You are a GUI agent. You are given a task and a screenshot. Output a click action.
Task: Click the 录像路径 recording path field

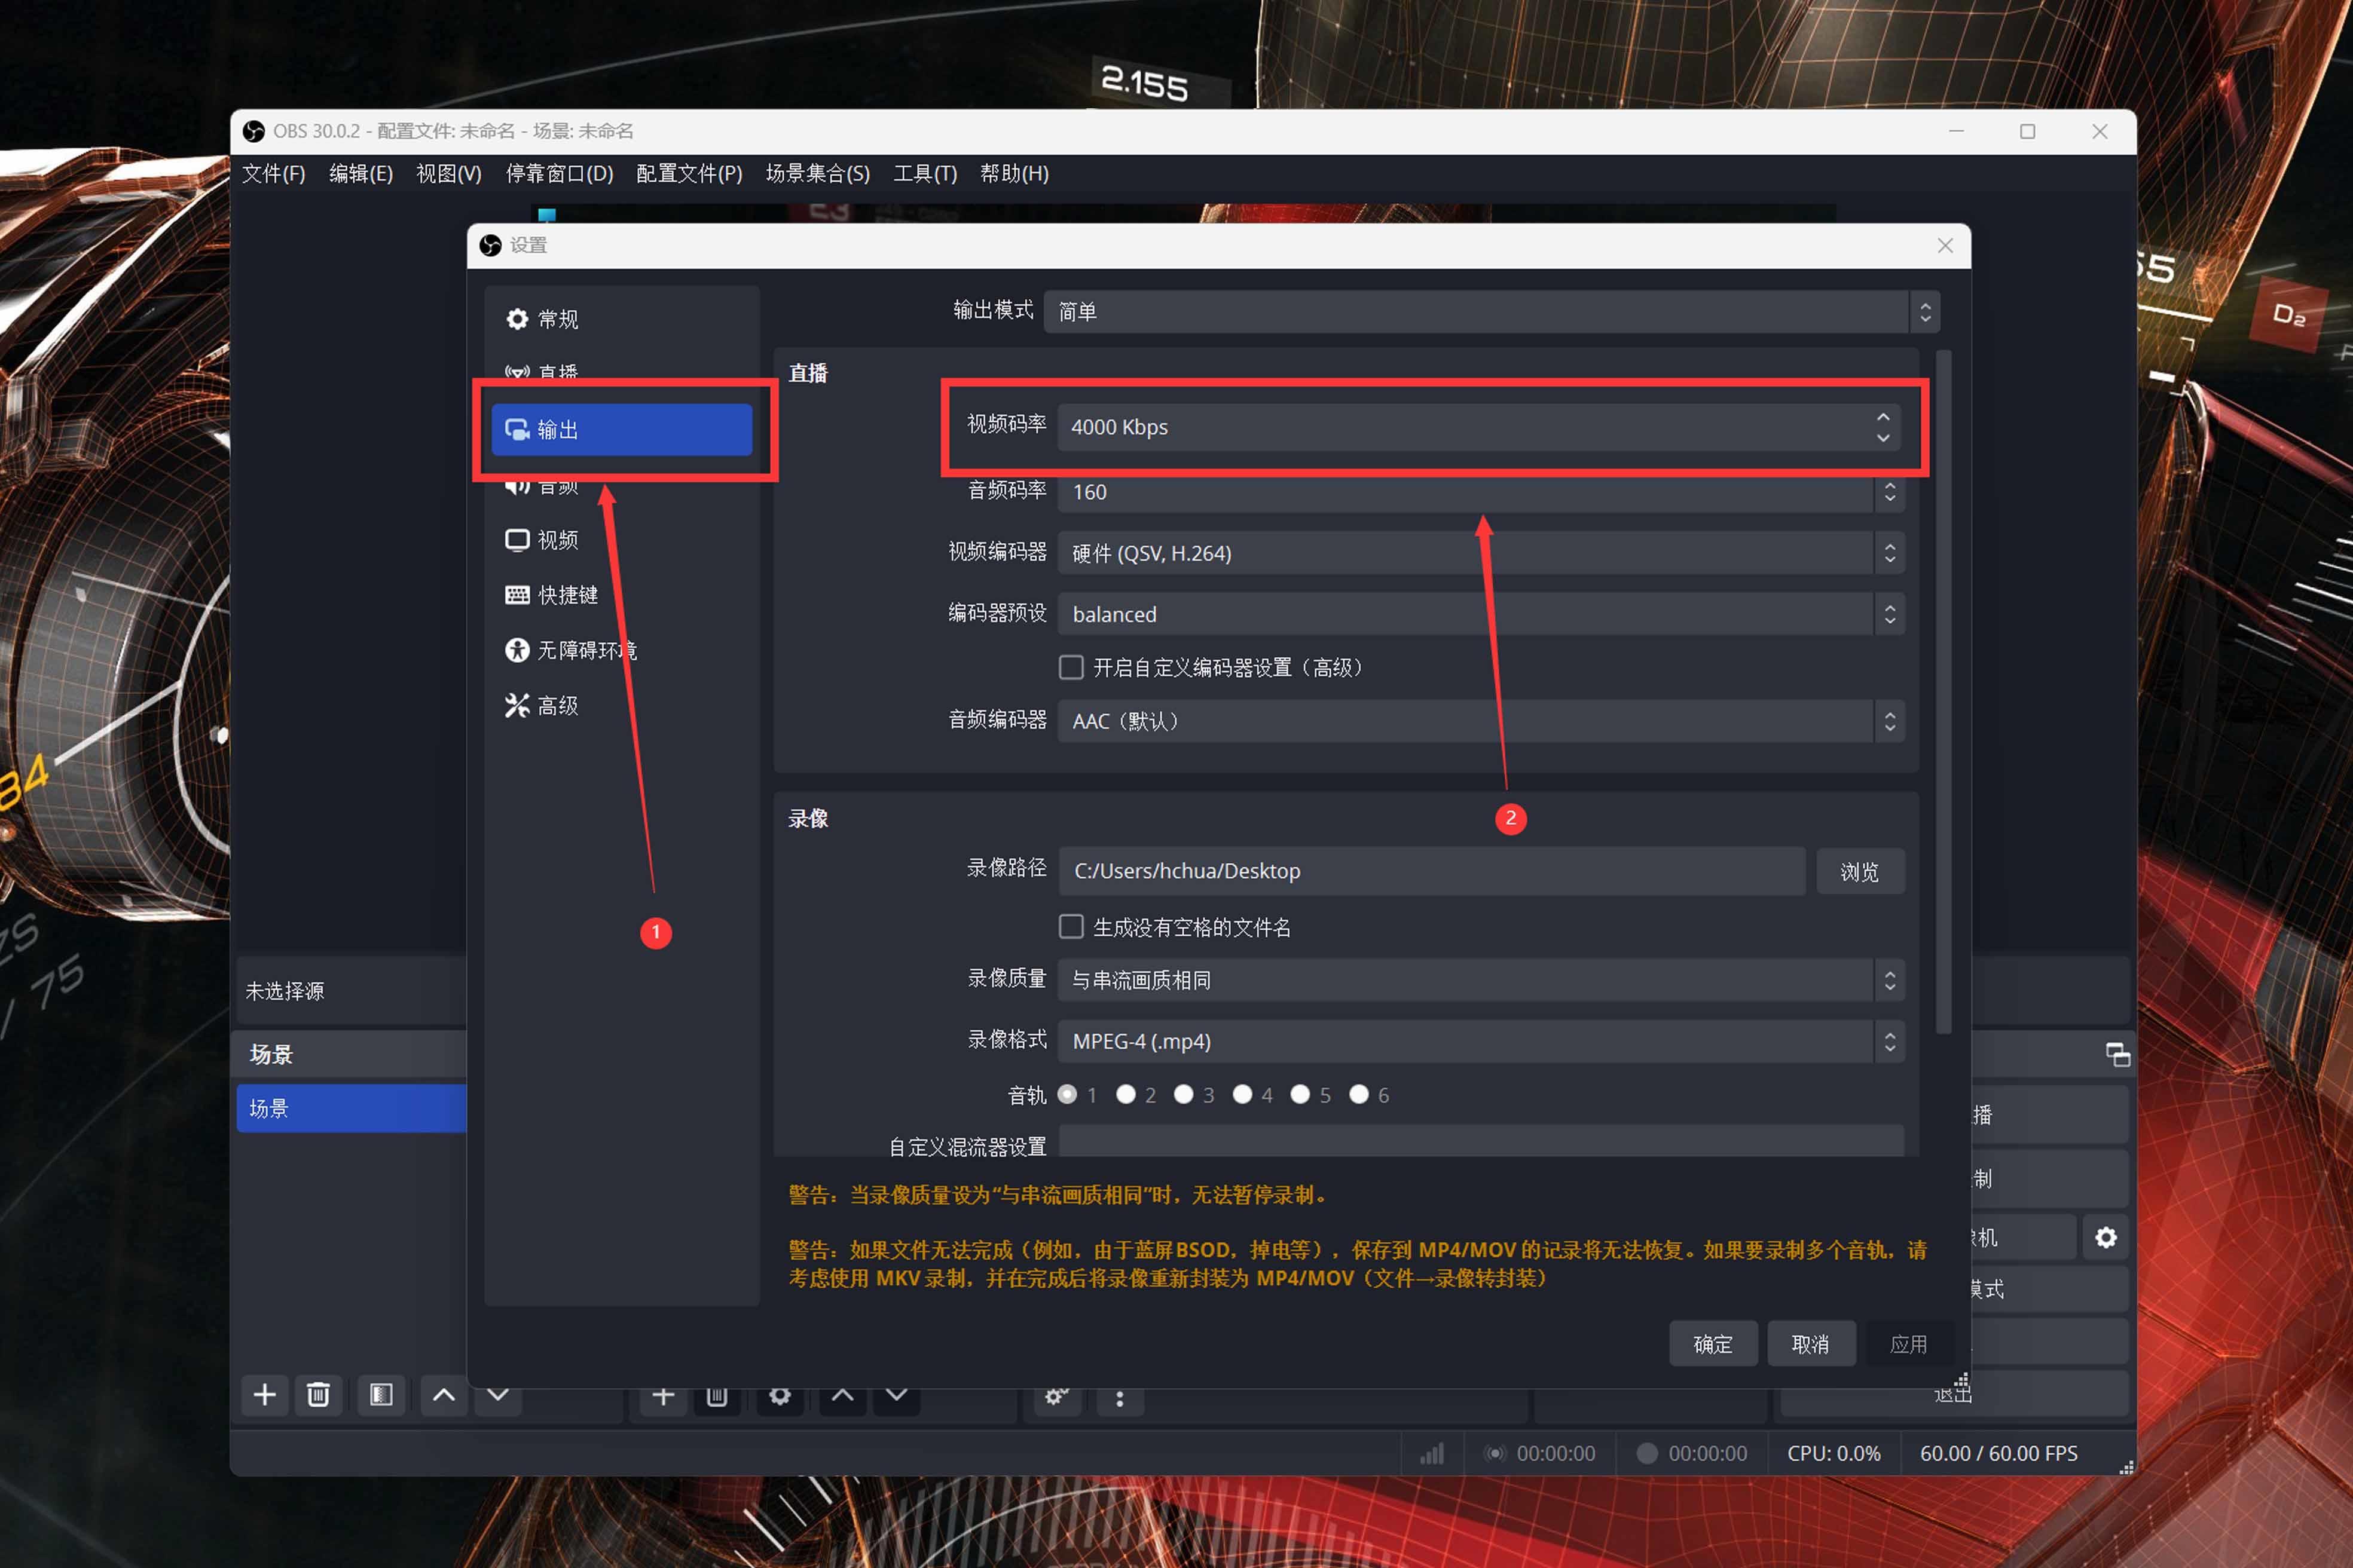tap(1432, 871)
